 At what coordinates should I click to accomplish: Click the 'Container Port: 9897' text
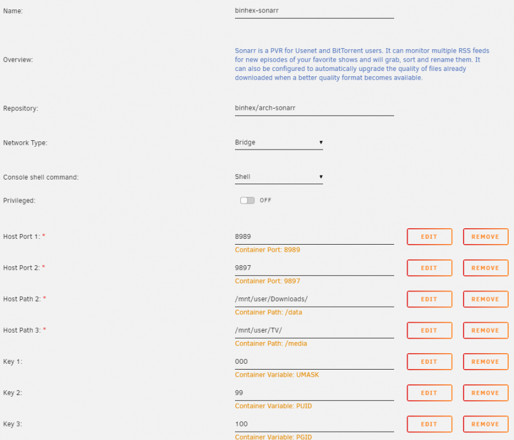click(x=267, y=281)
